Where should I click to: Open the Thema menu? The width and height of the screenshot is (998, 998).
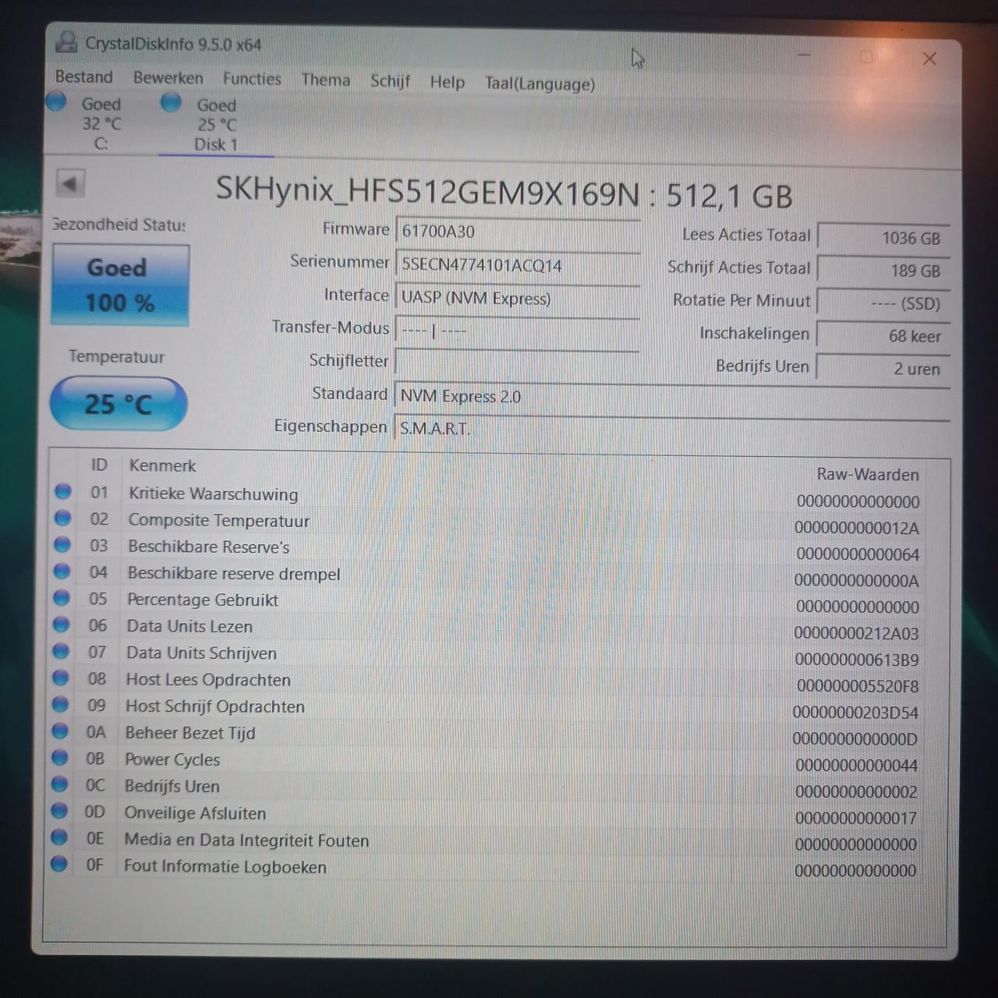point(326,80)
